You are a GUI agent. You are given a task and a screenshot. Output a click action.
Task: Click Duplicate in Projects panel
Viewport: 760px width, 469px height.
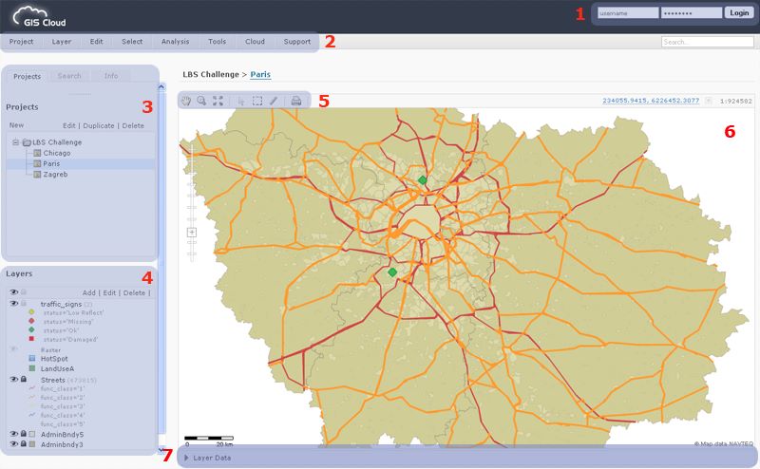tap(99, 125)
